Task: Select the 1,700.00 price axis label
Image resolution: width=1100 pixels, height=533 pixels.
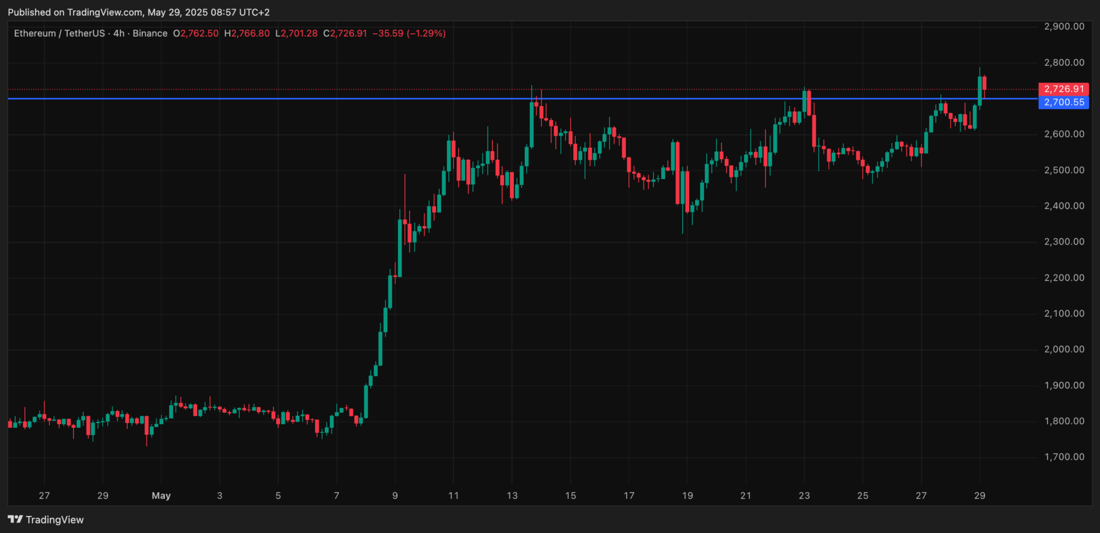Action: [x=1064, y=457]
